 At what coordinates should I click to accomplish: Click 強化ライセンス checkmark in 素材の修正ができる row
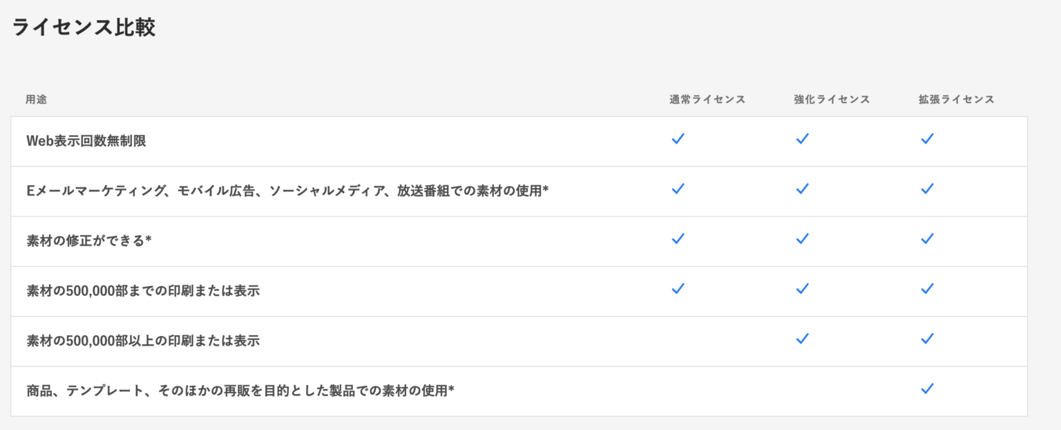pos(802,239)
